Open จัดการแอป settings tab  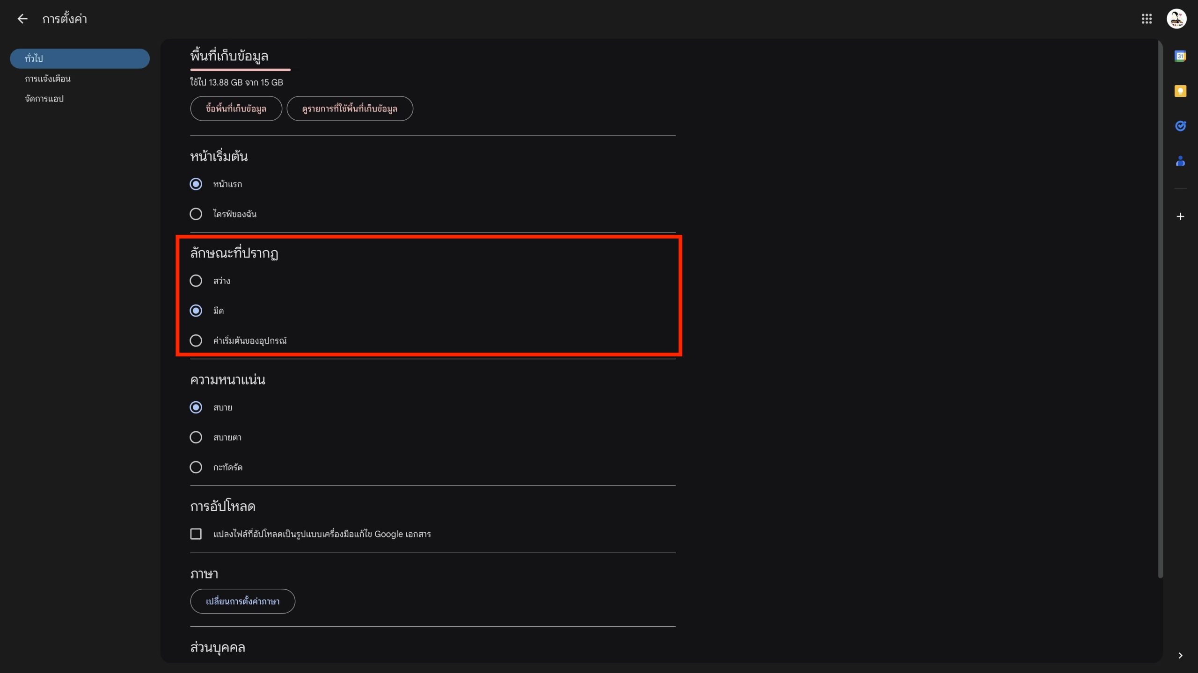pyautogui.click(x=44, y=99)
